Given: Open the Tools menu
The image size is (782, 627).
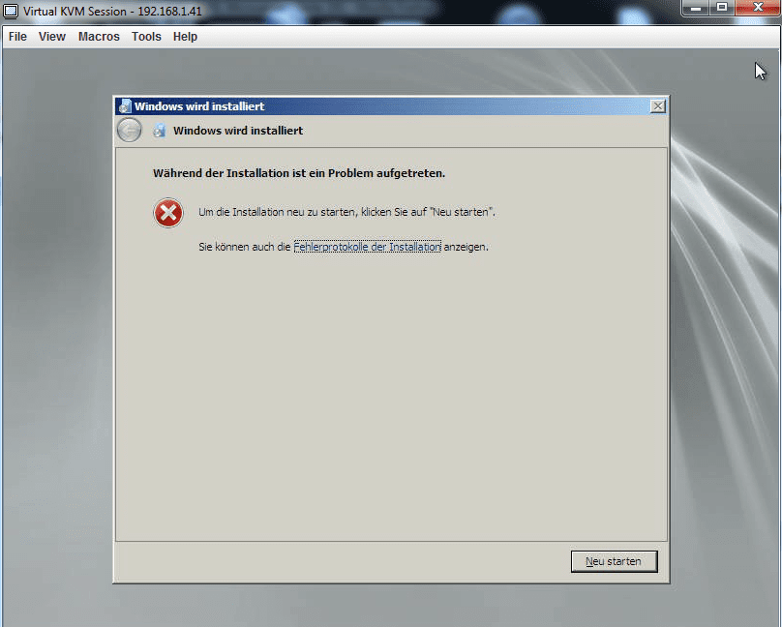Looking at the screenshot, I should (146, 37).
